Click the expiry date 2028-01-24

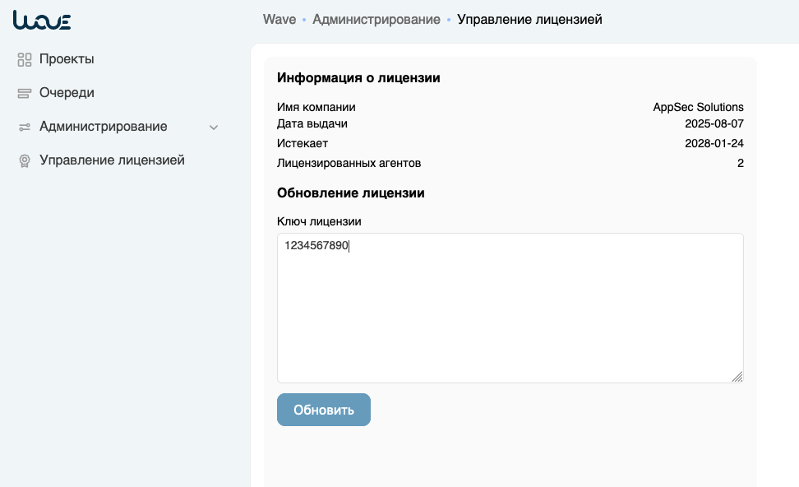[x=714, y=143]
